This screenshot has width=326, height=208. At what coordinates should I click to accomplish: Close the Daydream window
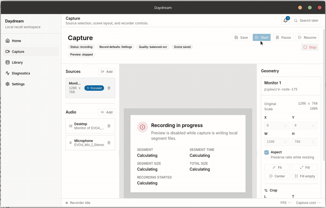(319, 8)
